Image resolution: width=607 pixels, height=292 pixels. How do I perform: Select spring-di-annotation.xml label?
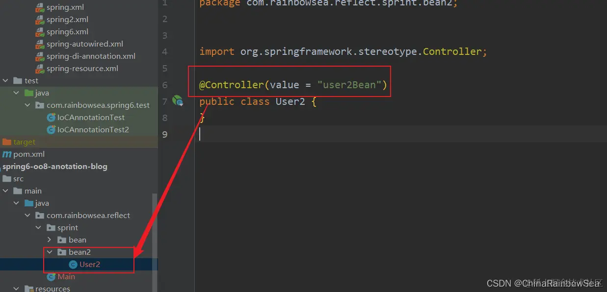tap(91, 56)
